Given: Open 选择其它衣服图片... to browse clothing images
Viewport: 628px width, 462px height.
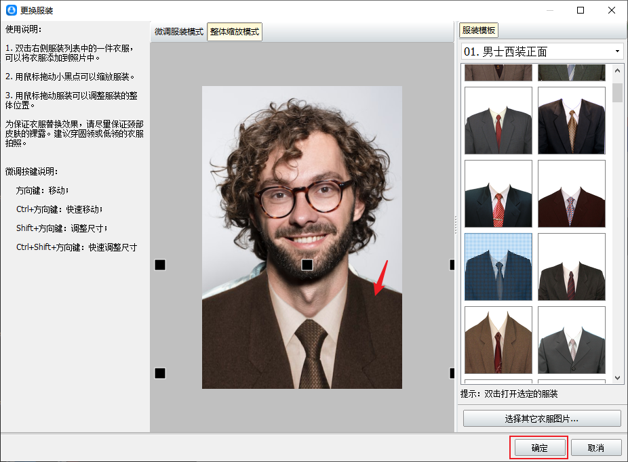Looking at the screenshot, I should (541, 419).
